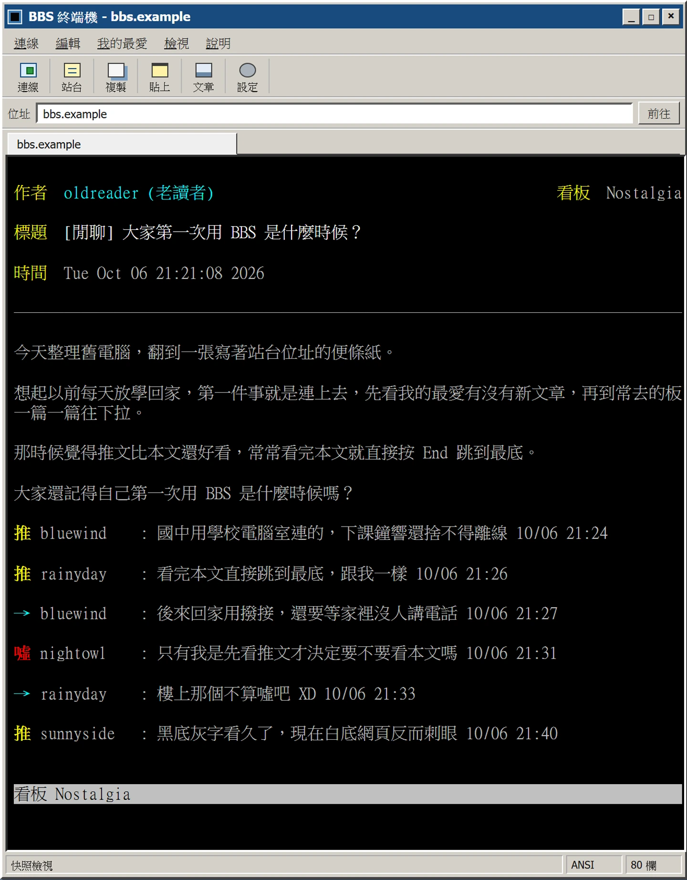Click bluewind's push comment at 21:24
Screen dimensions: 687x880
coord(311,533)
